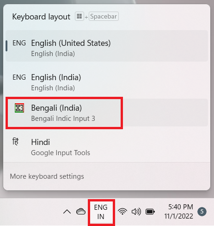Click the Hindi script icon
The height and width of the screenshot is (226, 214).
point(16,142)
